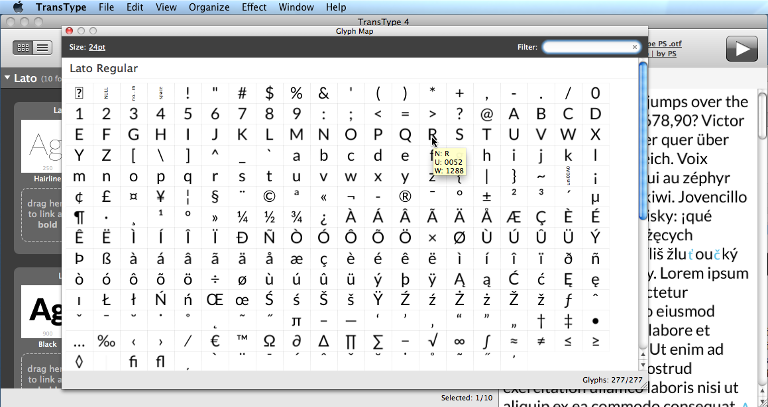This screenshot has height=407, width=768.
Task: Open the Effect menu
Action: coord(254,7)
